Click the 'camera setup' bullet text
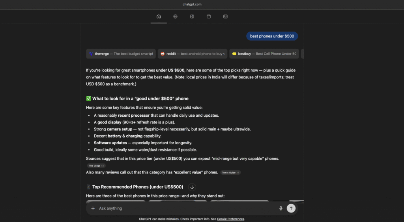The height and width of the screenshot is (222, 404). [x=172, y=129]
